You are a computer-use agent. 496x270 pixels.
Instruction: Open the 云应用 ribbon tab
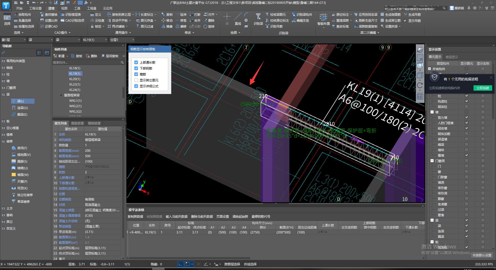click(108, 9)
